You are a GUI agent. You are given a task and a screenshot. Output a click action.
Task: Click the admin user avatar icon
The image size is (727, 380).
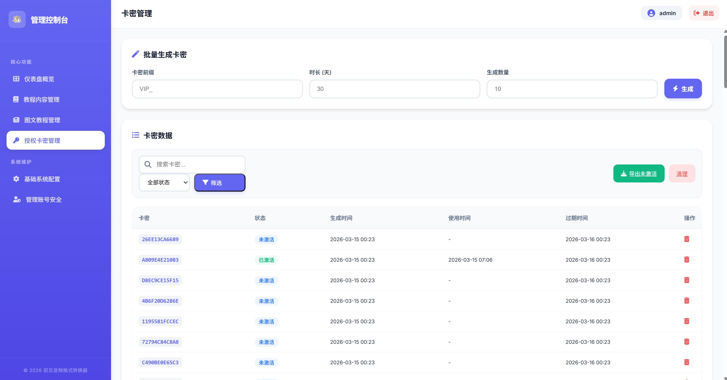[651, 13]
